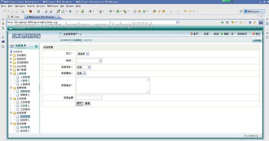Collapse the 人事管理 tree folder
The image size is (269, 141).
(11, 73)
